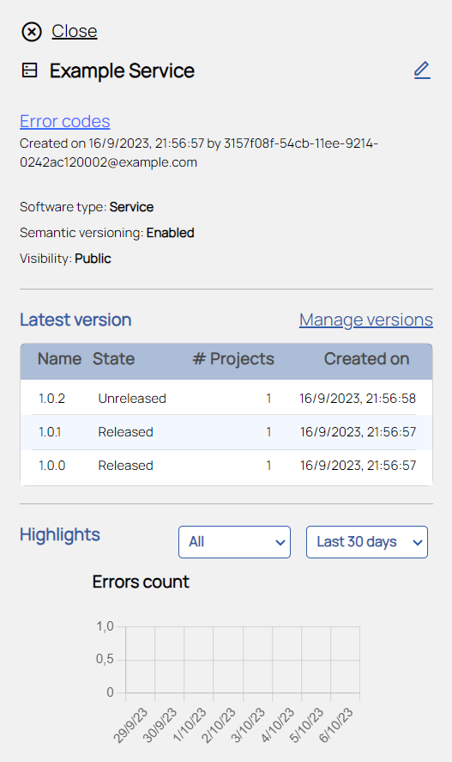The height and width of the screenshot is (762, 452).
Task: Click the service icon beside Example Service
Action: click(x=29, y=70)
